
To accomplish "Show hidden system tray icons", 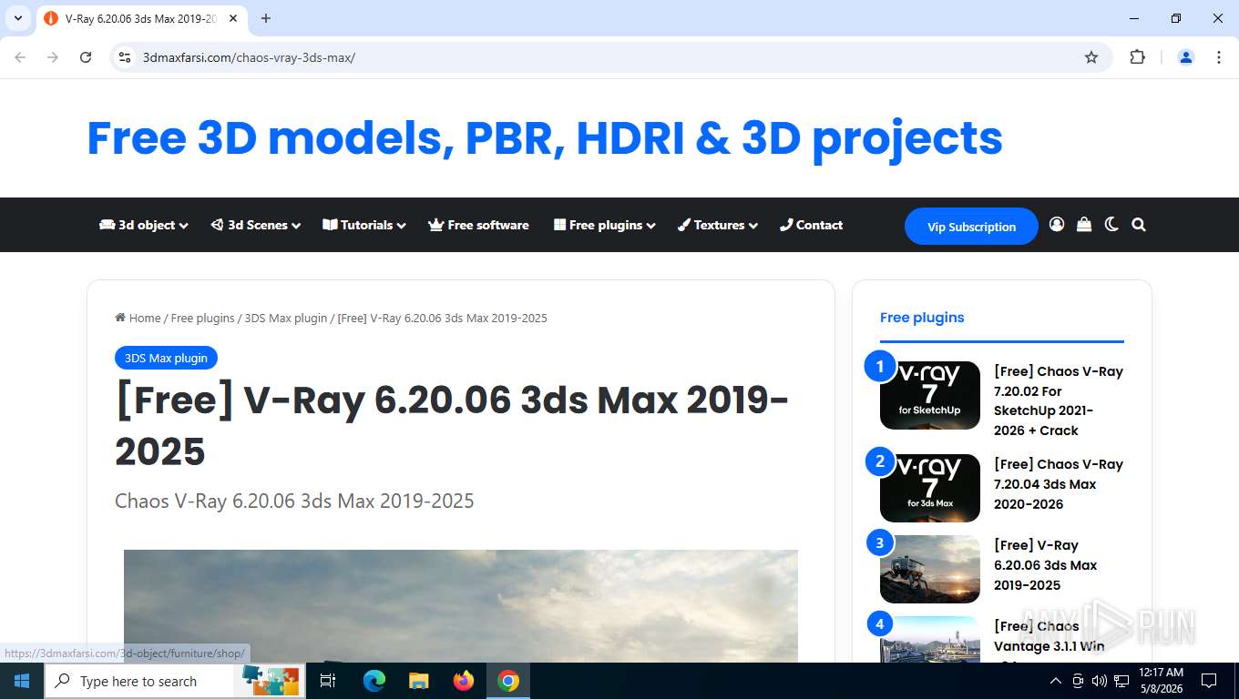I will (x=1056, y=681).
